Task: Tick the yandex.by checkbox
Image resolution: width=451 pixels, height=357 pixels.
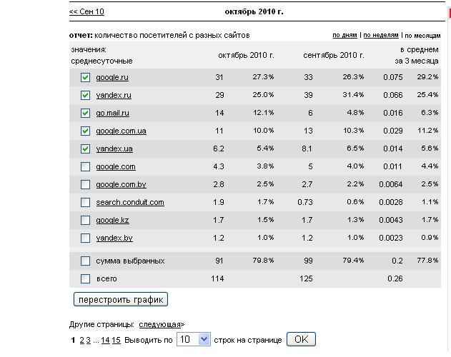Action: (x=86, y=238)
